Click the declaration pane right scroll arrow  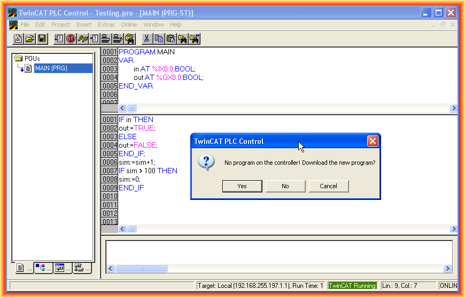(454, 108)
